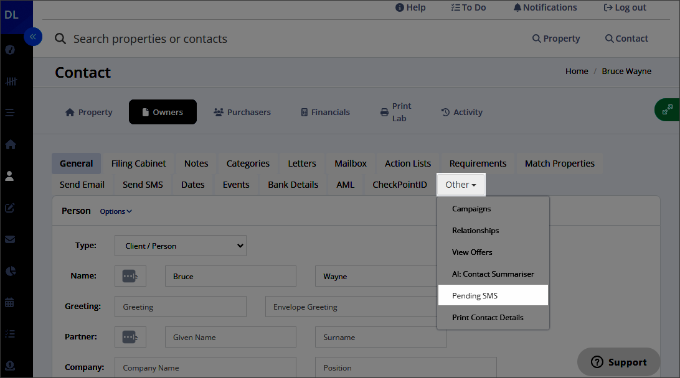Open the Financials section tab

pos(325,112)
